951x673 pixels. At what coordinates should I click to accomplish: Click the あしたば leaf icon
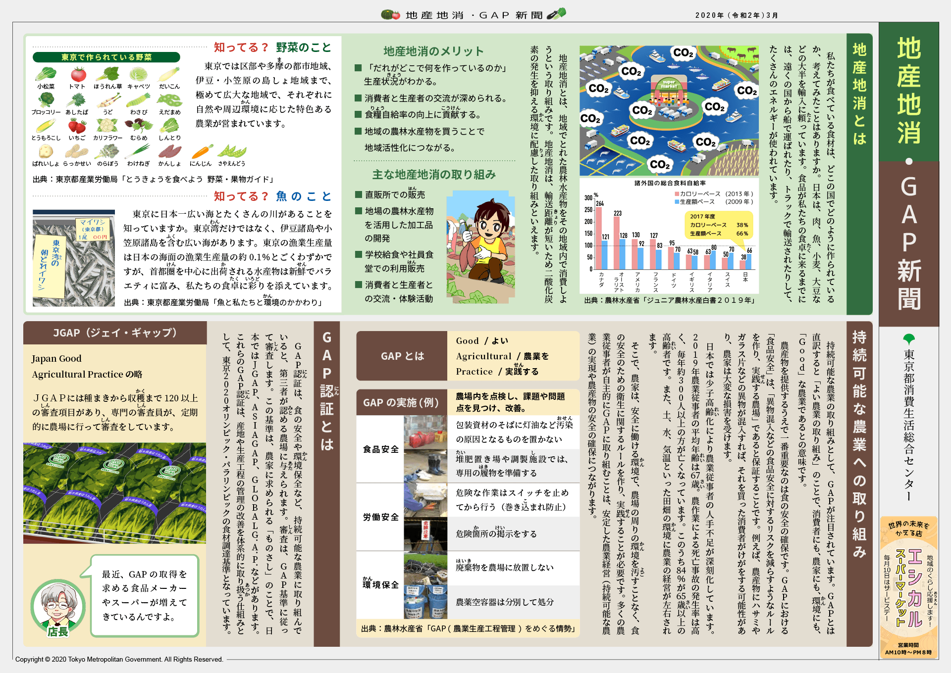coord(77,100)
